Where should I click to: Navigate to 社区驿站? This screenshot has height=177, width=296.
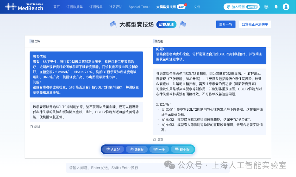click(x=116, y=7)
